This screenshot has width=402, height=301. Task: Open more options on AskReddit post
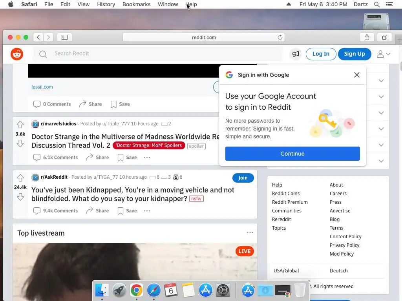coord(147,210)
